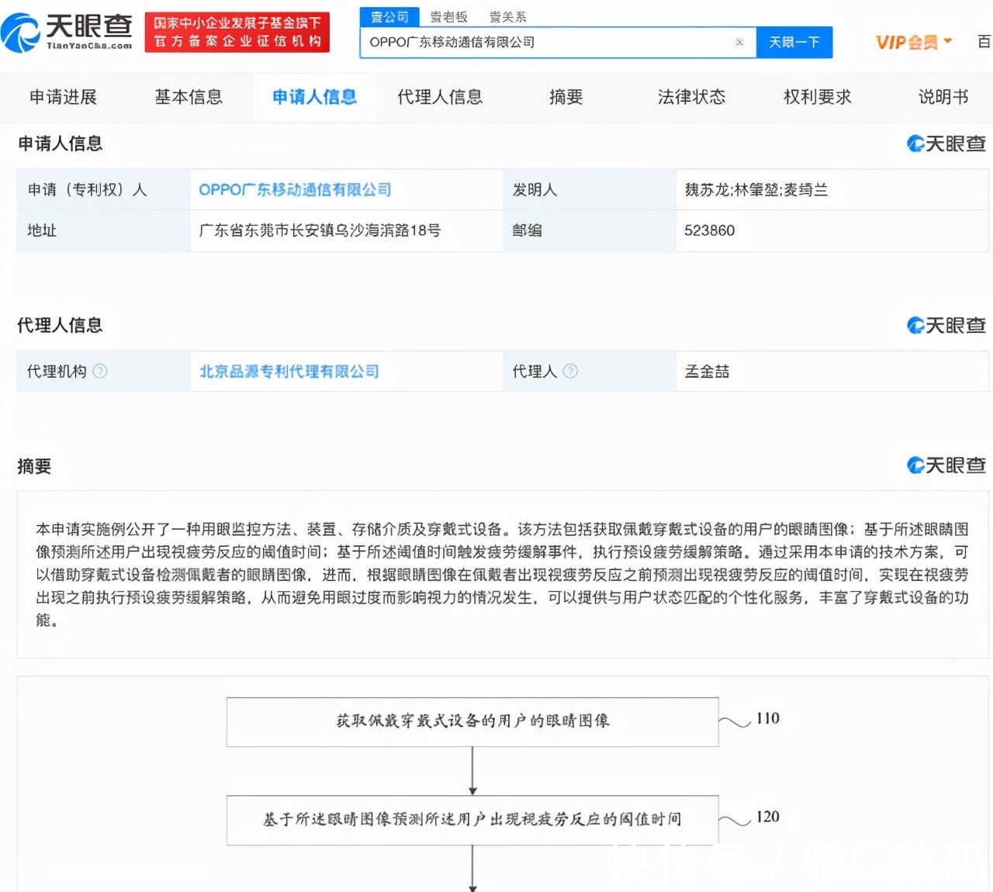Click help icon next to 代理人
Screen dimensions: 993x892
pyautogui.click(x=570, y=372)
